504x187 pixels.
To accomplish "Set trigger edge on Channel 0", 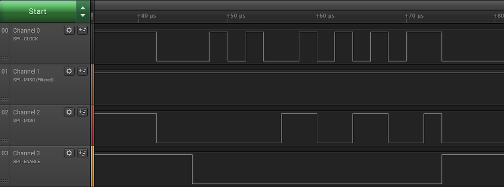I will pos(82,31).
